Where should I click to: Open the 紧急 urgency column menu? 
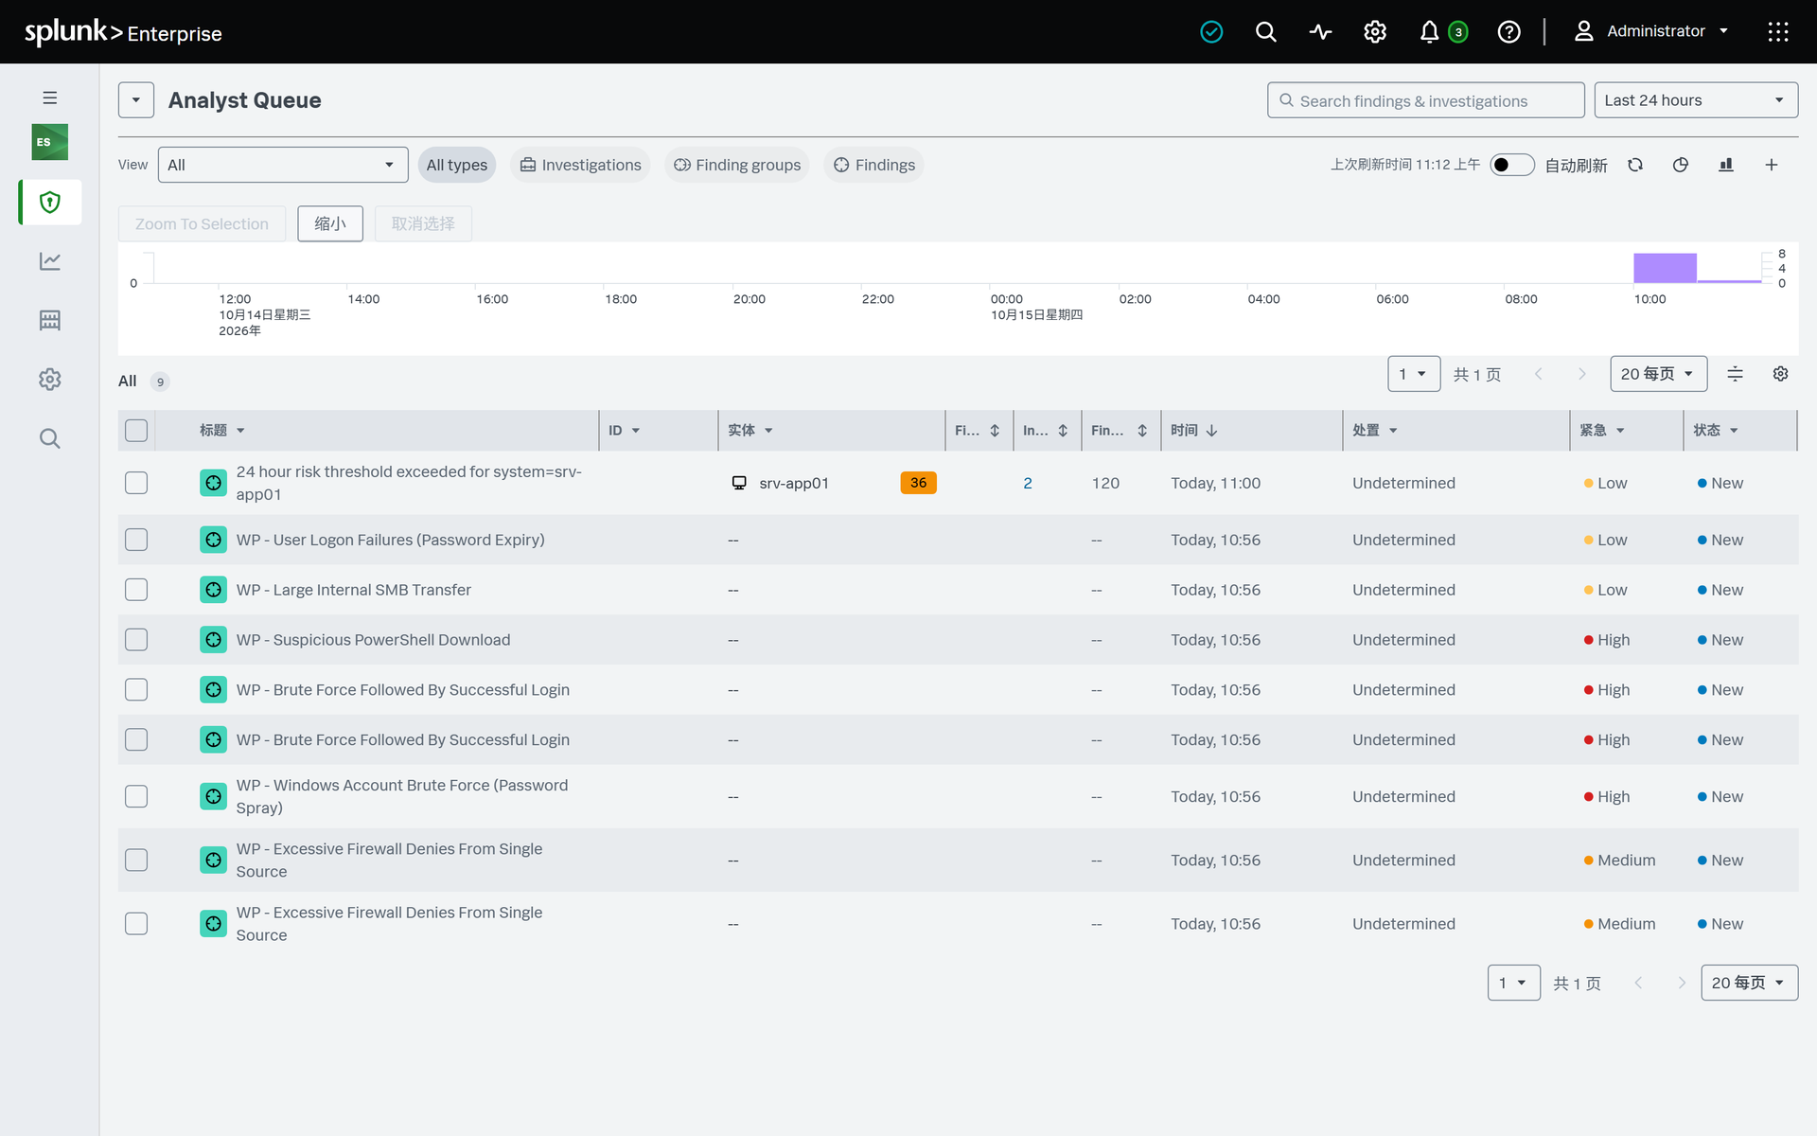click(1601, 430)
